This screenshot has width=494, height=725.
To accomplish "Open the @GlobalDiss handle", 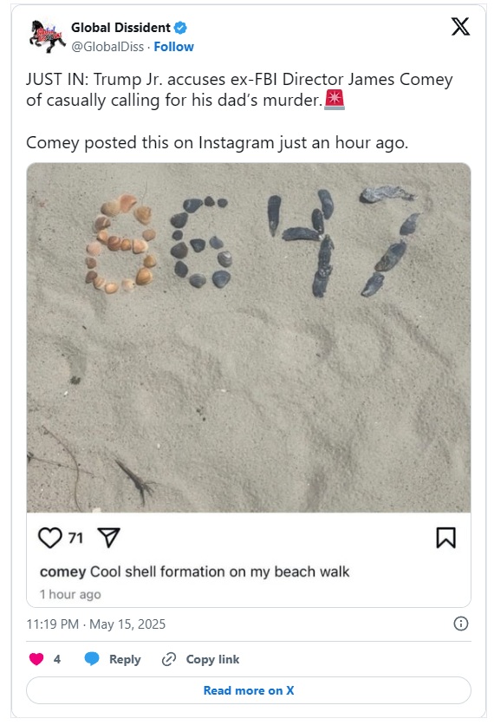I will click(107, 47).
